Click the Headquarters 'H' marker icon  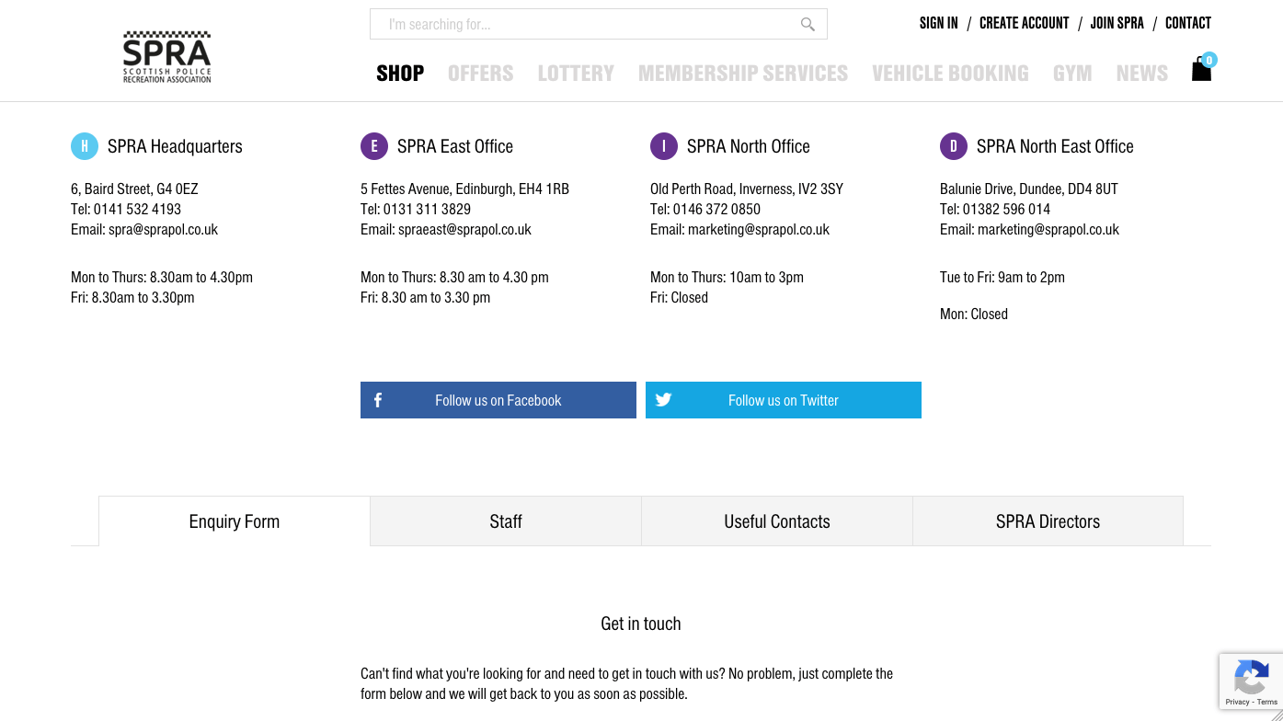(x=85, y=146)
